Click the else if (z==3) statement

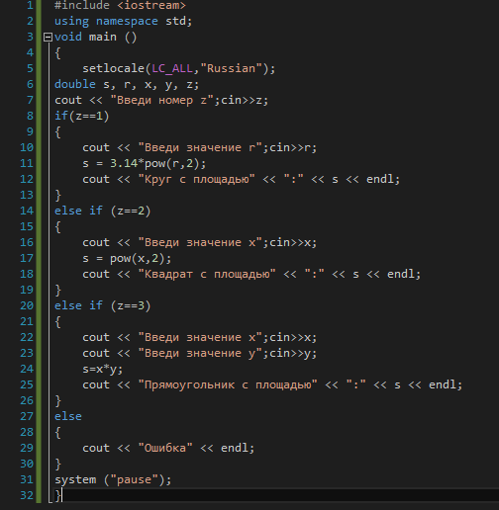pyautogui.click(x=103, y=305)
